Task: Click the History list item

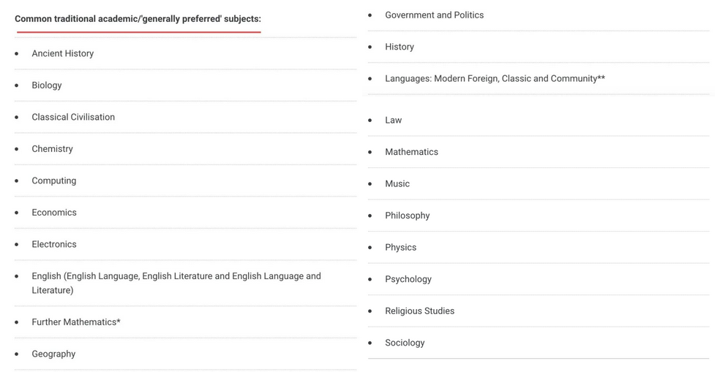Action: pos(400,47)
